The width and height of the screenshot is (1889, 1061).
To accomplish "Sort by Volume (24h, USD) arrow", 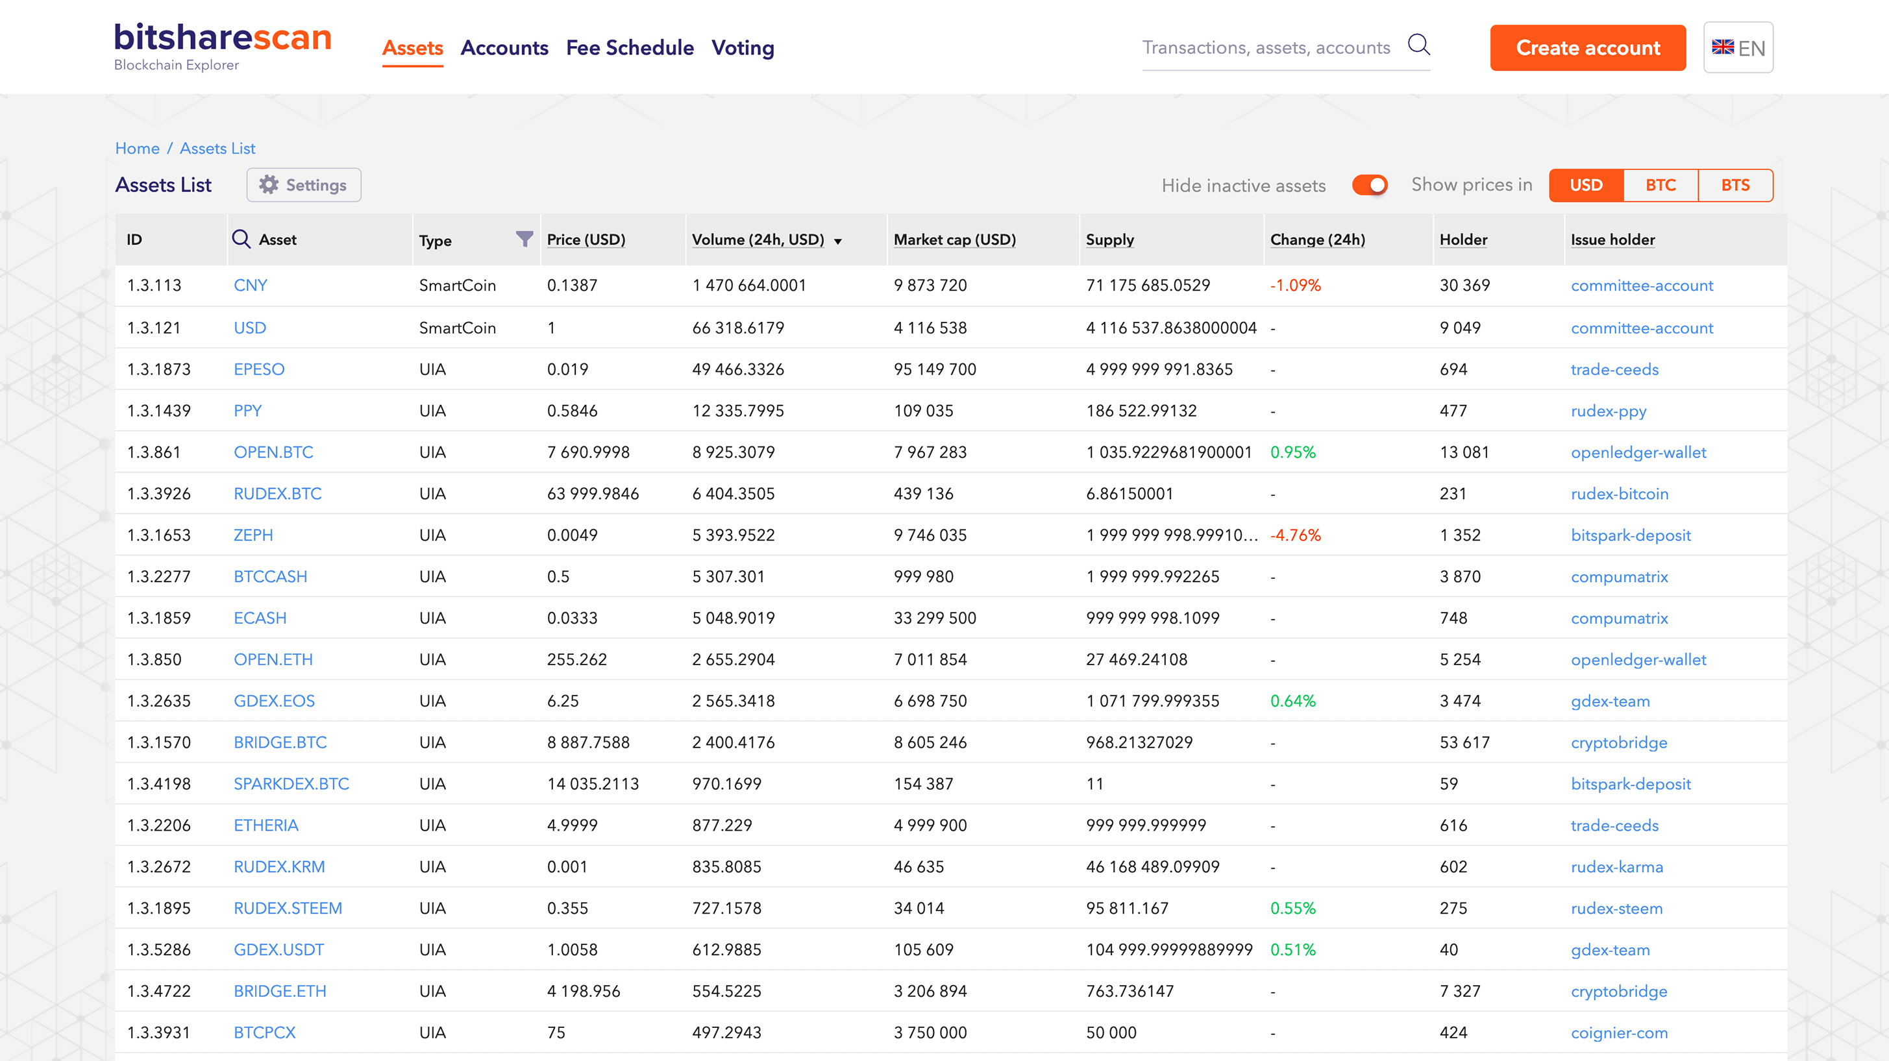I will pos(837,241).
